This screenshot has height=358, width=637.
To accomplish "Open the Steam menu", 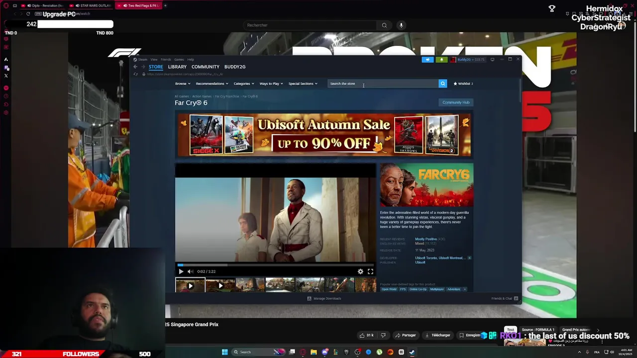I will click(142, 60).
